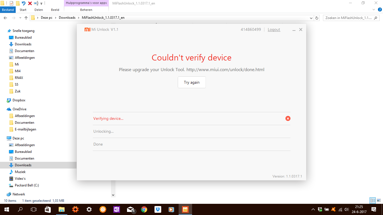383x215 pixels.
Task: Click the navigation pane scroll-down arrow
Action: coord(113,195)
